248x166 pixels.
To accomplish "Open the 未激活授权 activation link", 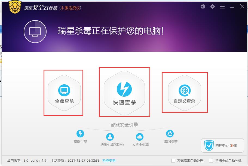I will click(70, 8).
